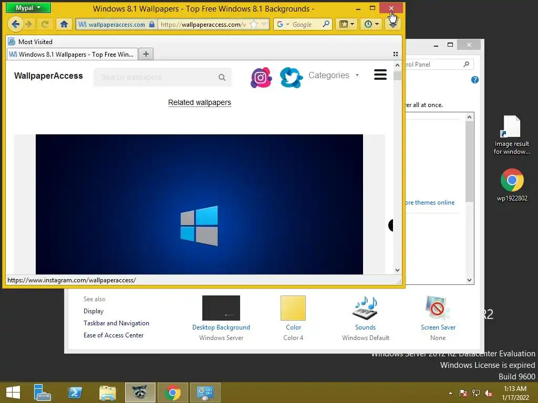
Task: Select the Windows 8.1 Wallpapers tab
Action: (x=72, y=54)
